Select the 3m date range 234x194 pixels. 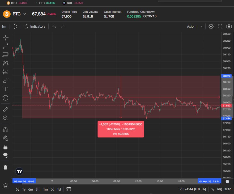38,189
